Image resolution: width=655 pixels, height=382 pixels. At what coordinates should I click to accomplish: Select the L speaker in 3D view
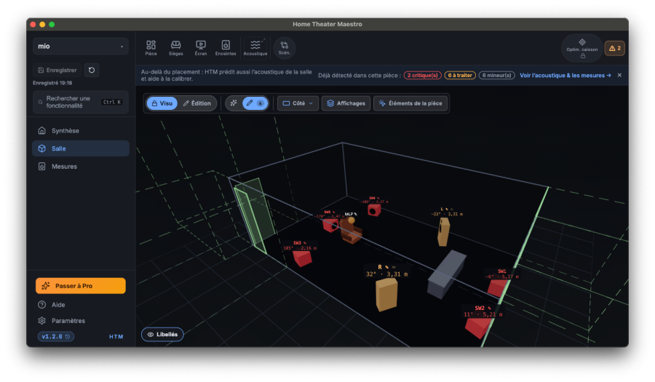point(443,232)
